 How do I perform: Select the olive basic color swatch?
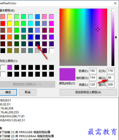click(x=10, y=51)
